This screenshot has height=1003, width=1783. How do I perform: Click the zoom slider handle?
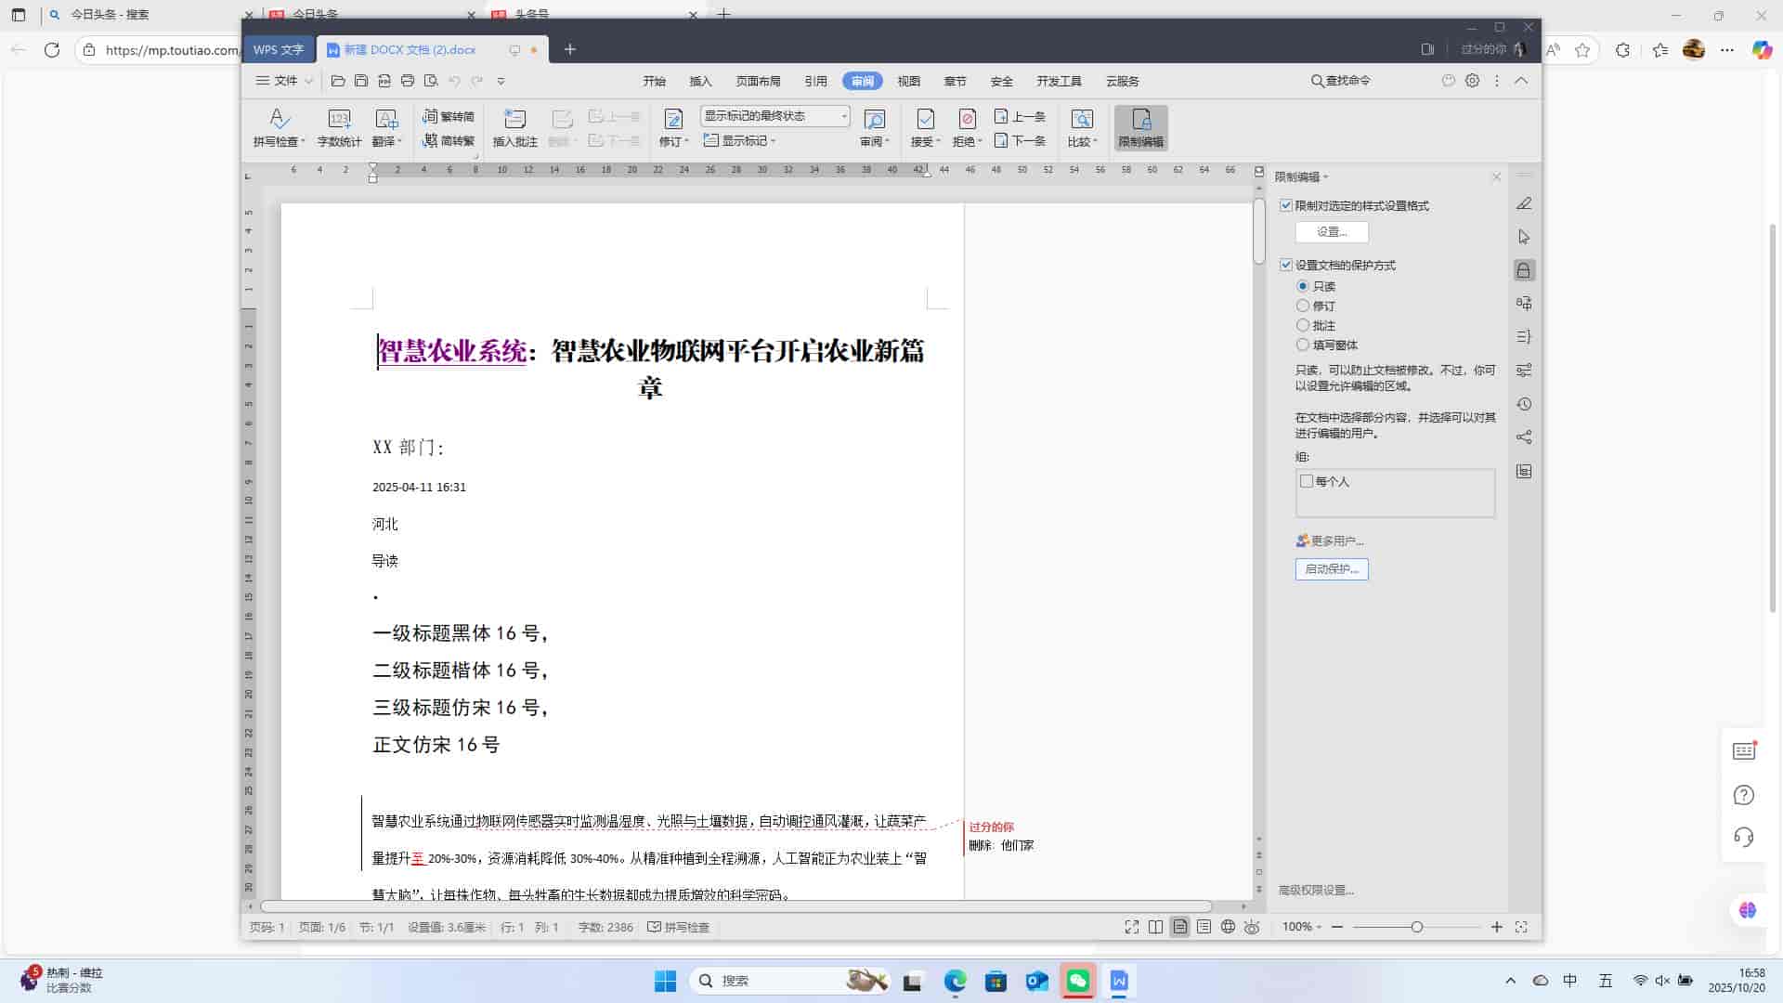1417,927
